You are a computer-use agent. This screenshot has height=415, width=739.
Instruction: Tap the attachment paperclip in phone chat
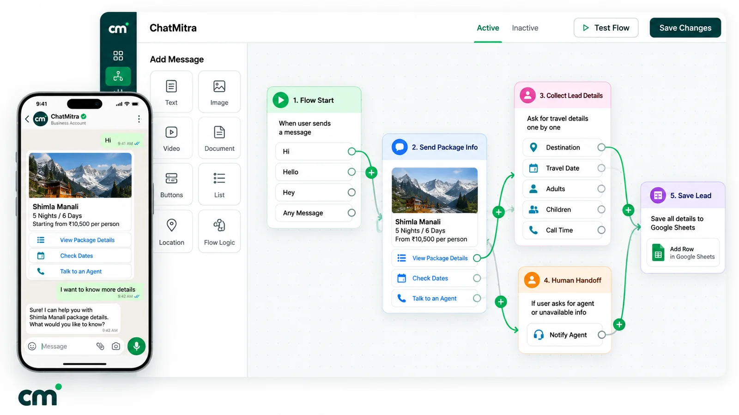coord(100,346)
